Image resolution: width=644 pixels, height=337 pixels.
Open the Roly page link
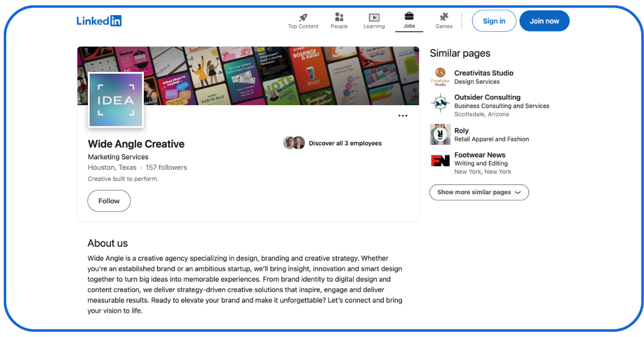pyautogui.click(x=462, y=130)
